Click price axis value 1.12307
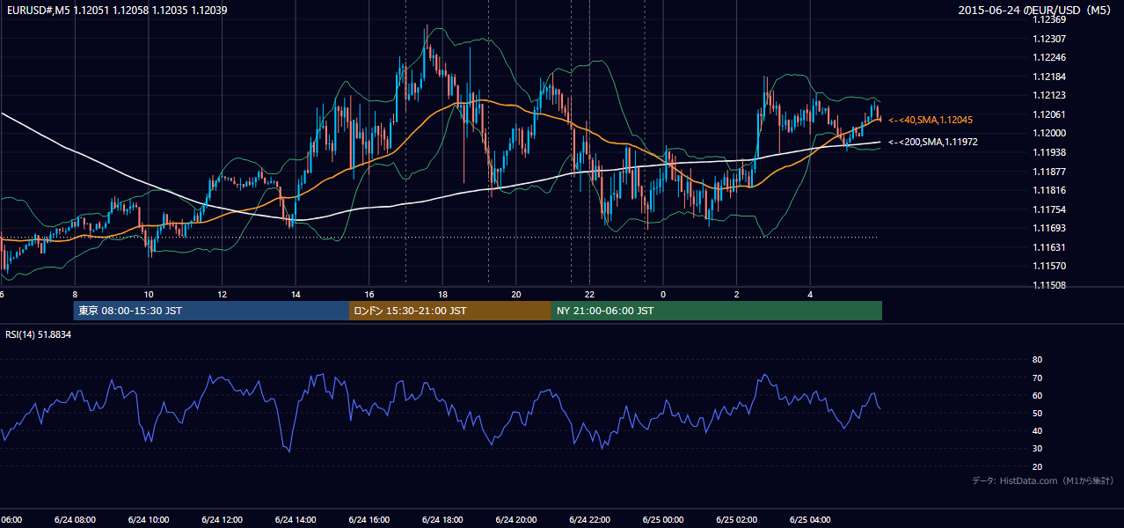Viewport: 1124px width, 528px height. point(1048,39)
